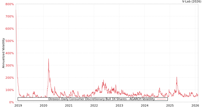
Task: Click the 500% y-axis label
Action: (x=10, y=41)
